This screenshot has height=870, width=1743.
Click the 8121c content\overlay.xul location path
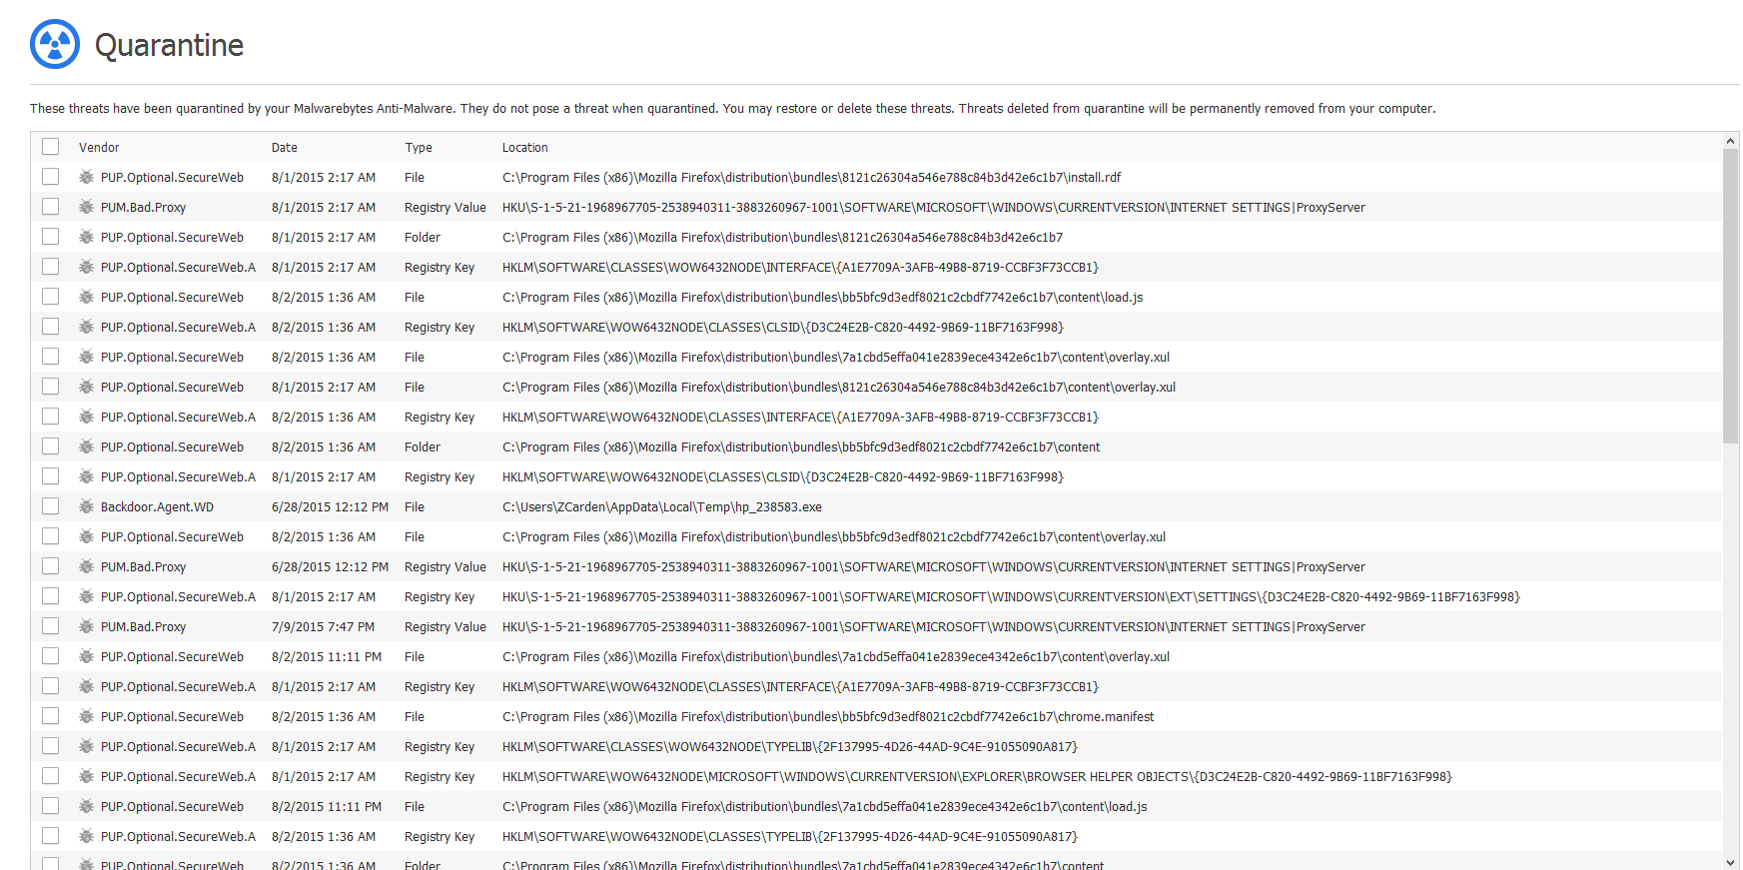click(x=839, y=387)
